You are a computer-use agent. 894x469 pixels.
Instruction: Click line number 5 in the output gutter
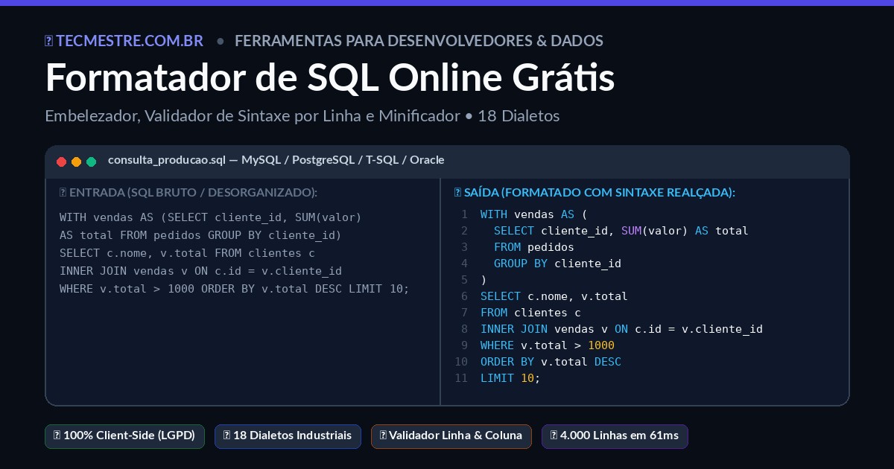click(x=464, y=280)
